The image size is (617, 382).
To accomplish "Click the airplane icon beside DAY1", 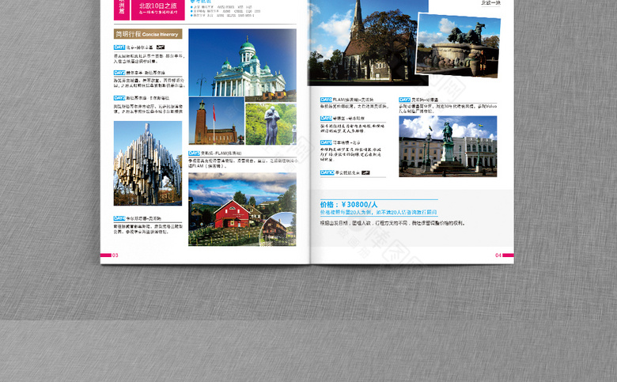I will tap(160, 47).
